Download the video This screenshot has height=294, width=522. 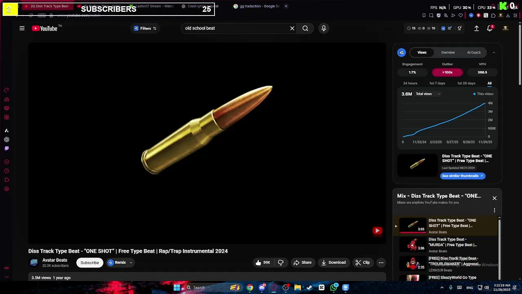(x=333, y=263)
